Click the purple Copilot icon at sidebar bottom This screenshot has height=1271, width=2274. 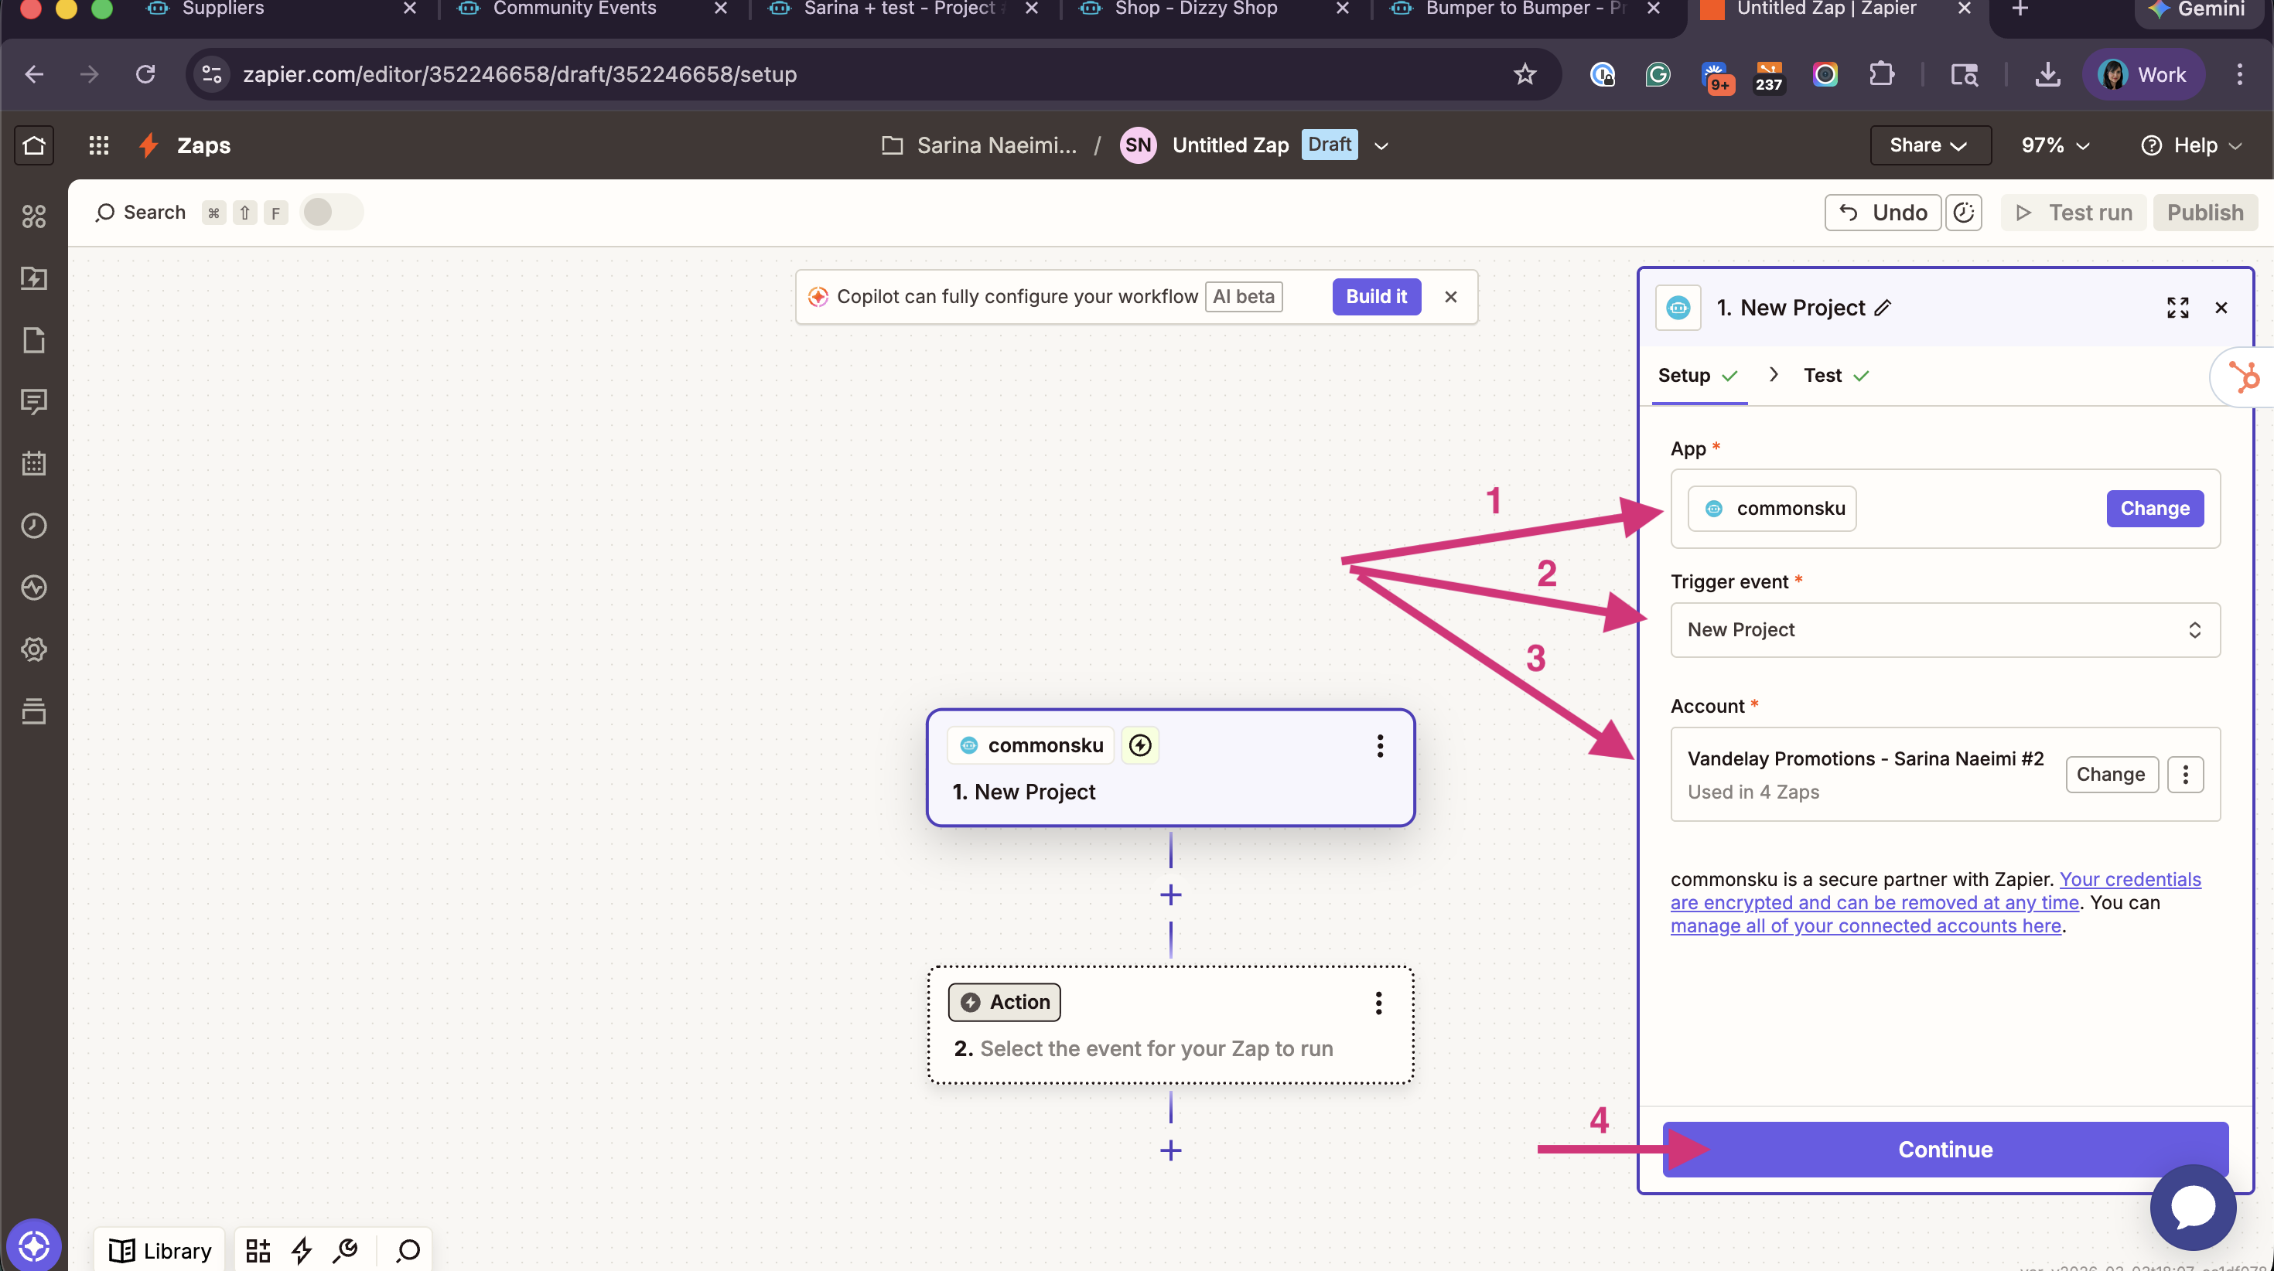point(33,1245)
